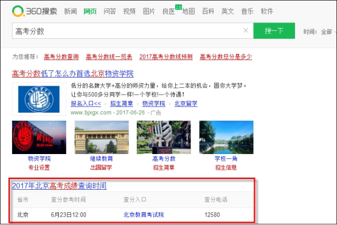Open 高考分数线一览表 suggestion link
Viewport: 337px width, 225px height.
pos(109,57)
